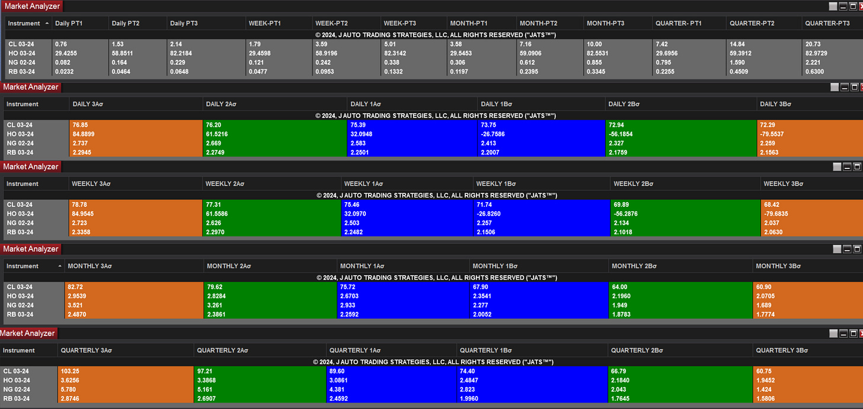The height and width of the screenshot is (409, 863).
Task: Sort by the DAILY 3Bσ column header
Action: pyautogui.click(x=810, y=104)
